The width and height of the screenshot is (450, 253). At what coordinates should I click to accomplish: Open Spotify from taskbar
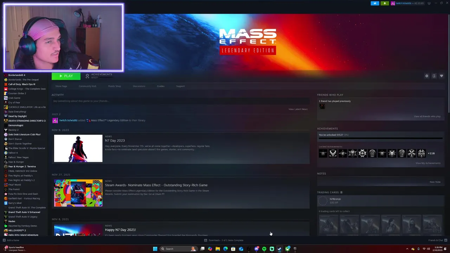(x=264, y=249)
